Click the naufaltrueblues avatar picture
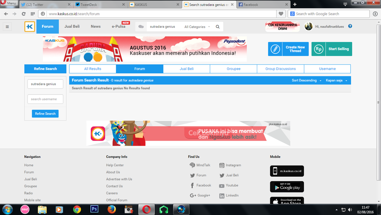This screenshot has width=381, height=215. 309,26
